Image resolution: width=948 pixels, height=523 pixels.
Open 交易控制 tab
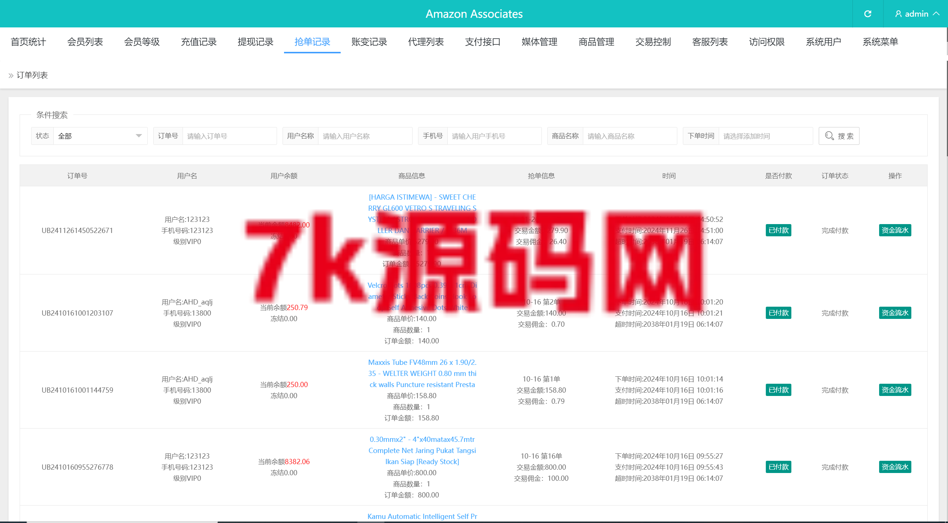pyautogui.click(x=653, y=42)
